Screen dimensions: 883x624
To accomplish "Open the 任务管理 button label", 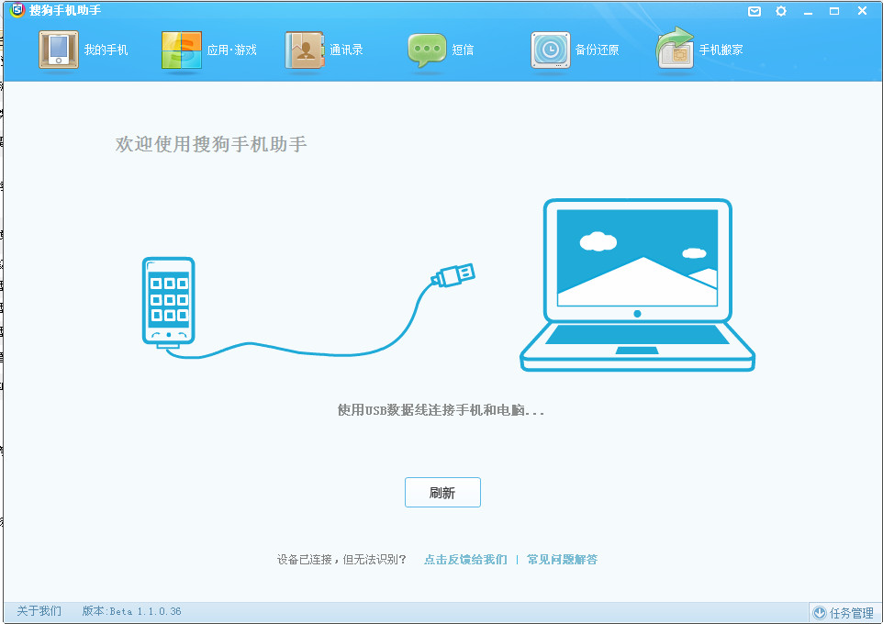I will coord(852,613).
